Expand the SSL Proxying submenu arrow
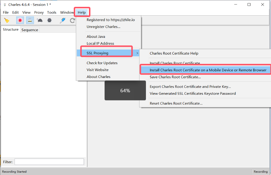271x175 pixels. (x=137, y=53)
